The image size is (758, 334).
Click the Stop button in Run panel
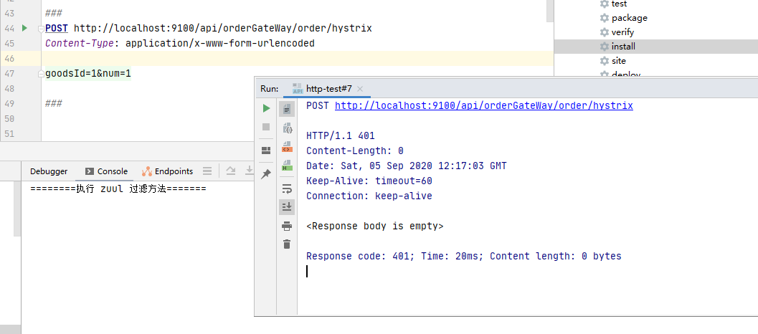266,127
